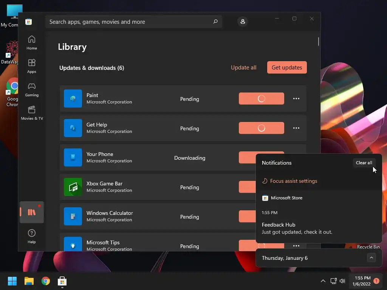This screenshot has width=387, height=290.
Task: Click the Updates & downloads (6) heading
Action: click(x=91, y=68)
